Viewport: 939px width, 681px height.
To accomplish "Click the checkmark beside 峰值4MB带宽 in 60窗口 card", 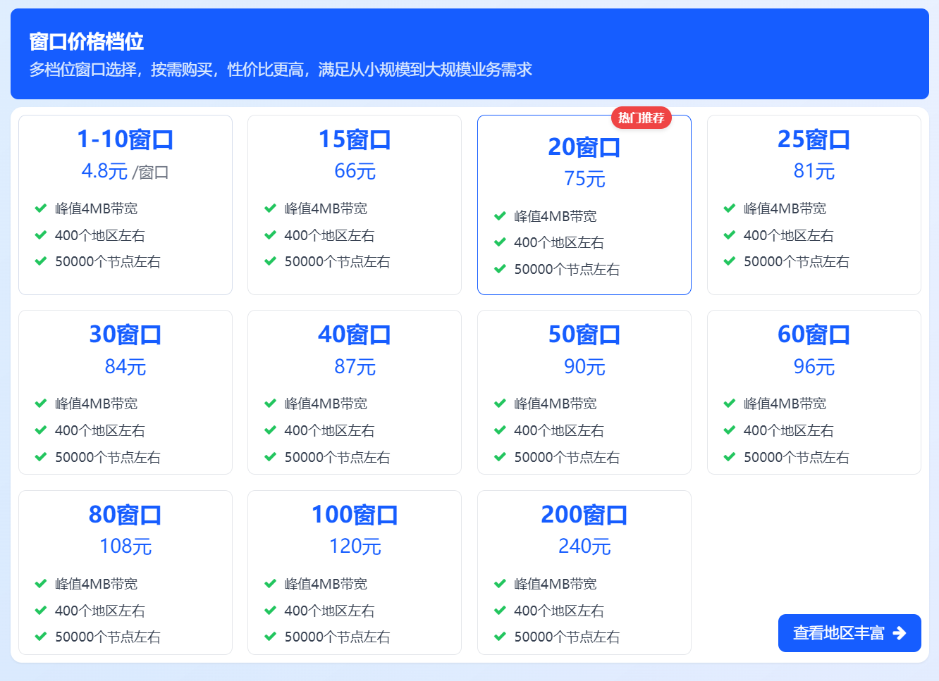I will tap(730, 404).
